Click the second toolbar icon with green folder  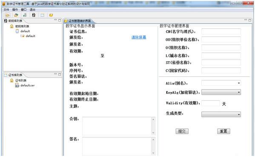tap(16, 15)
